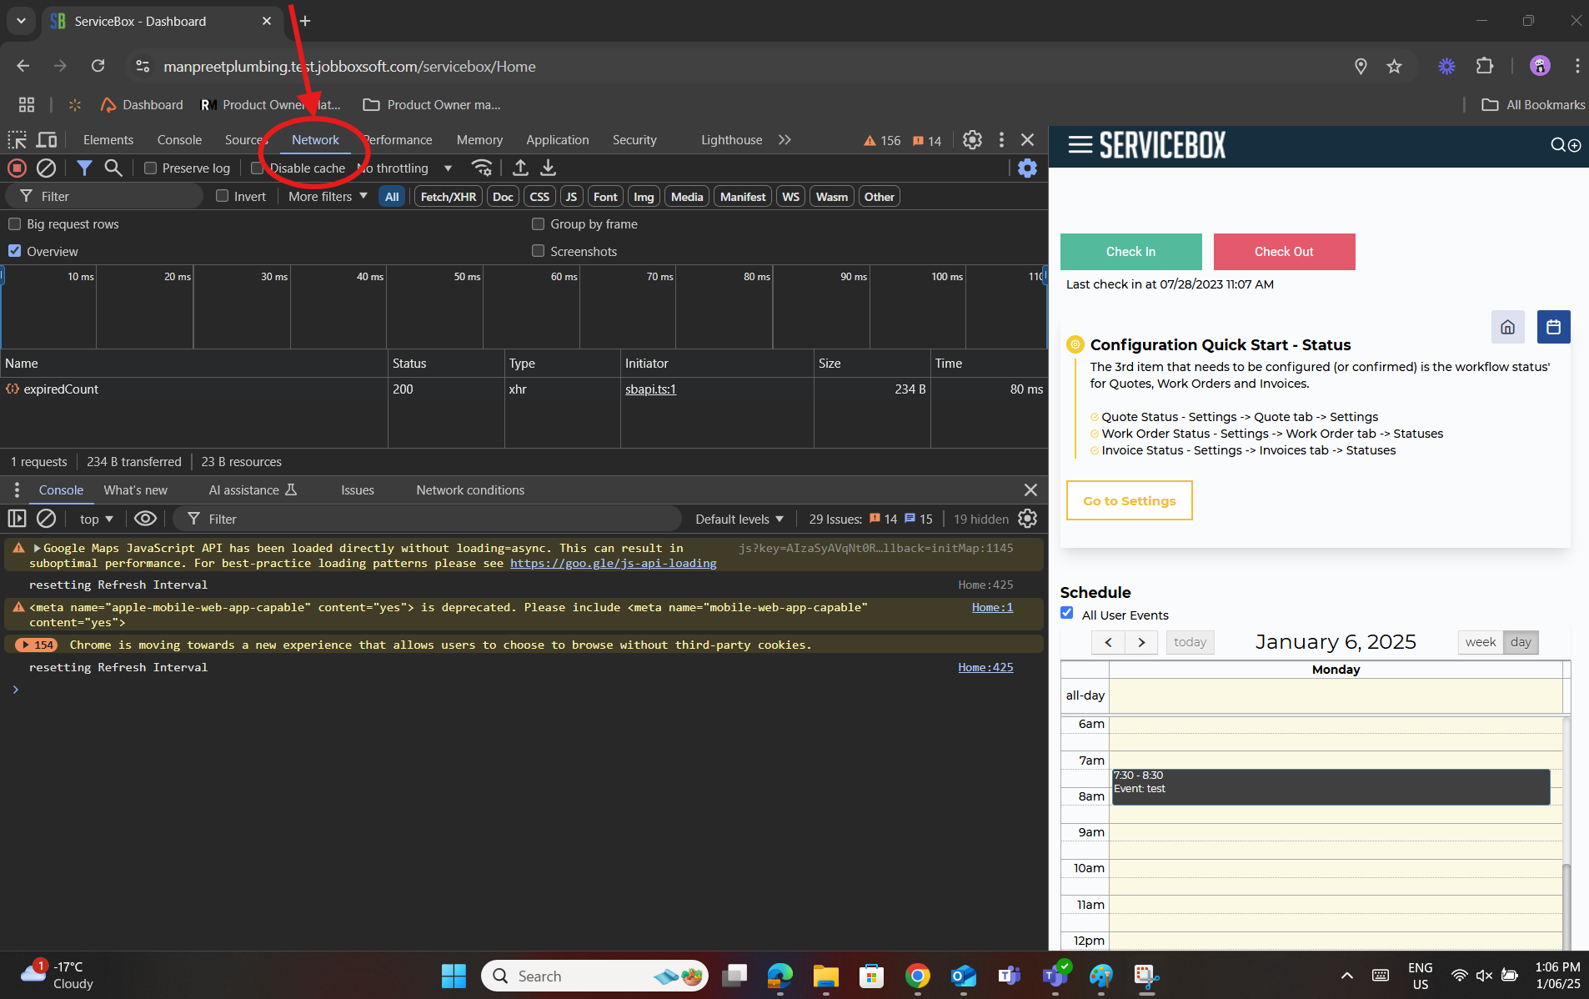This screenshot has width=1589, height=999.
Task: Open the goo.gle js-api-loading link
Action: tap(613, 564)
